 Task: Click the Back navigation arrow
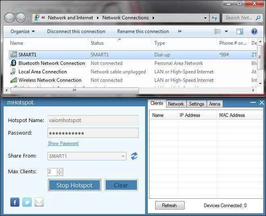pyautogui.click(x=9, y=18)
